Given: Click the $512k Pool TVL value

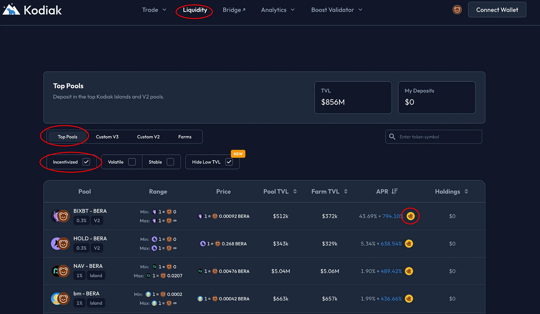Looking at the screenshot, I should point(281,216).
